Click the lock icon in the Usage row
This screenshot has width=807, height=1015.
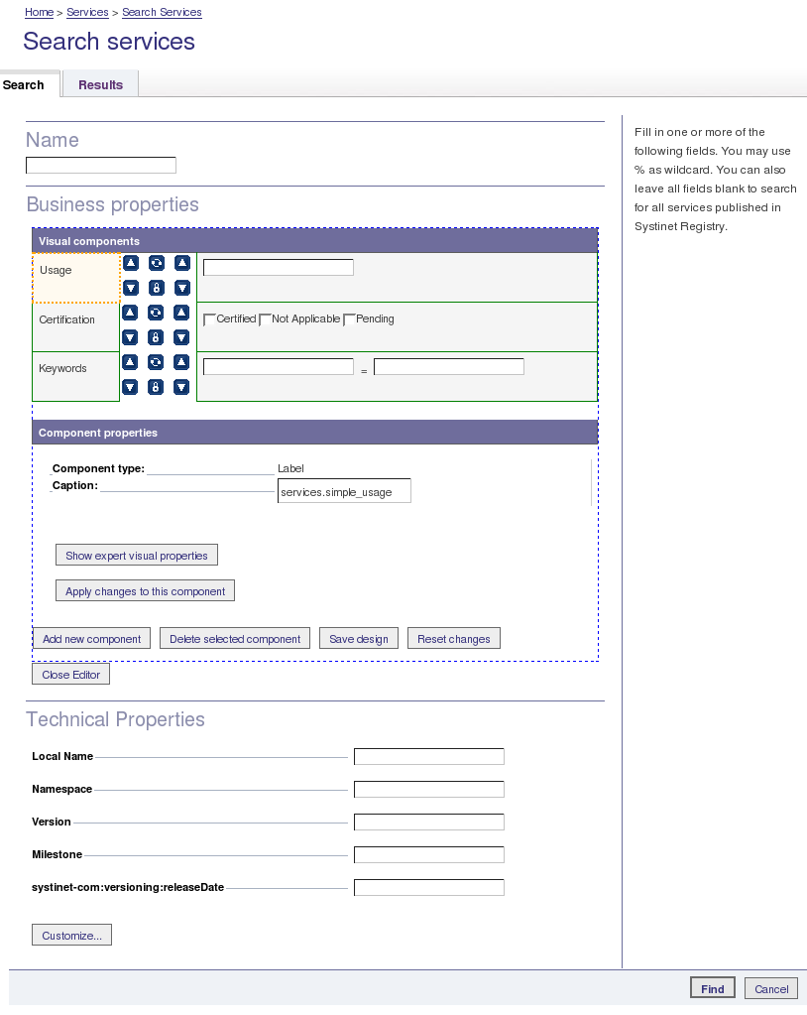157,288
